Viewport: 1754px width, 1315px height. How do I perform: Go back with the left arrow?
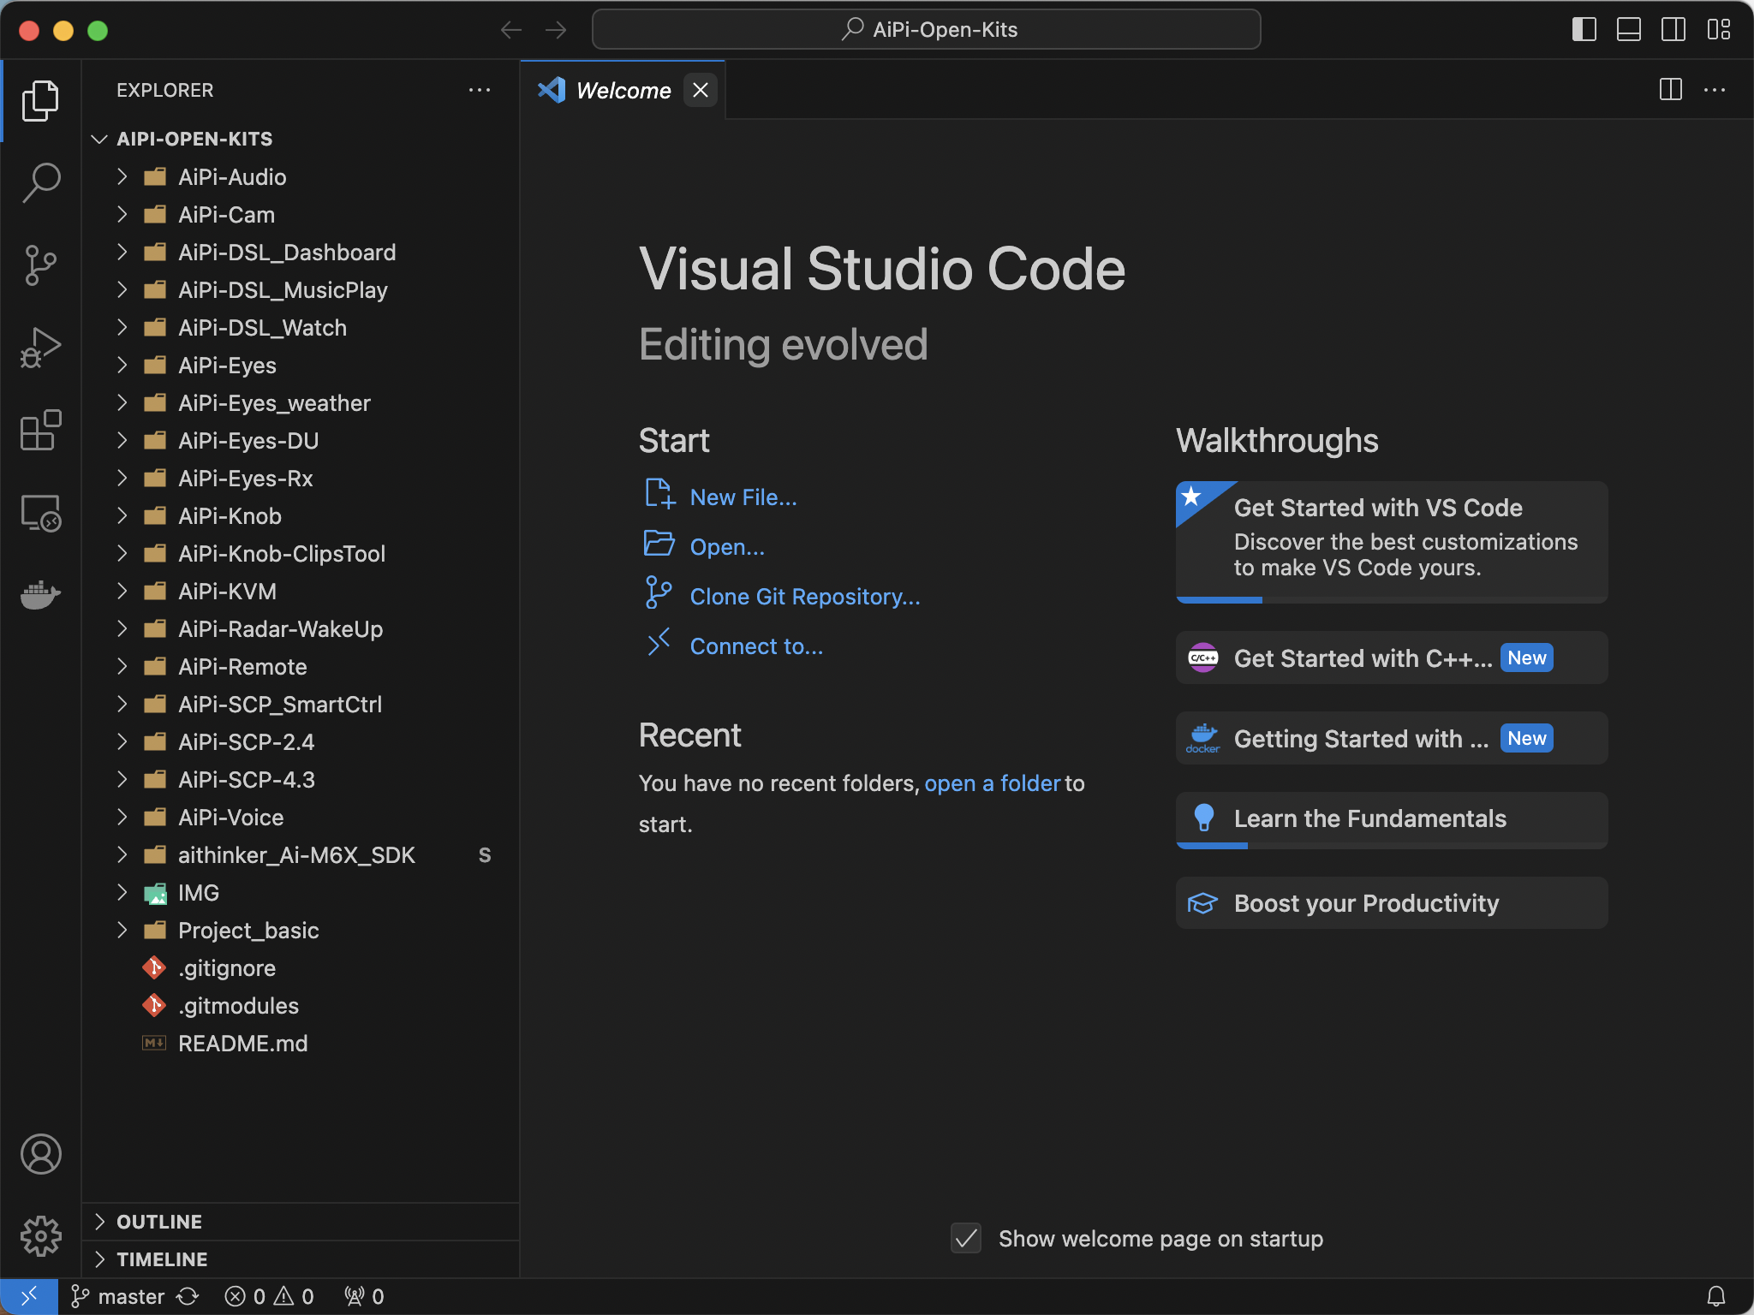click(511, 30)
